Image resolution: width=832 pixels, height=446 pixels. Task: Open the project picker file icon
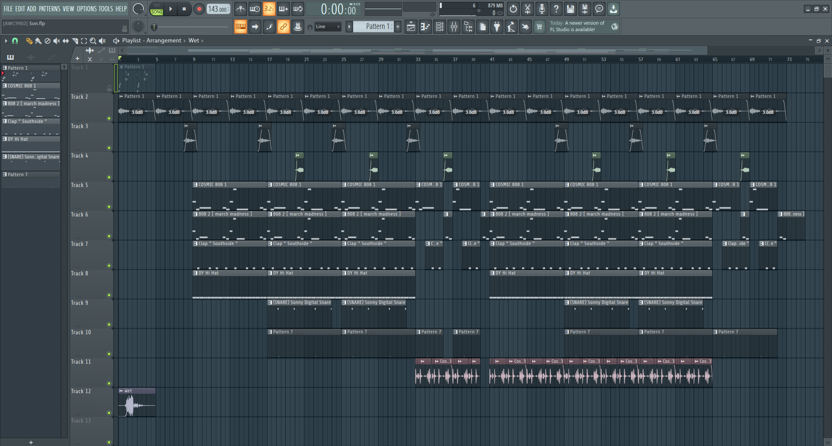click(x=483, y=27)
